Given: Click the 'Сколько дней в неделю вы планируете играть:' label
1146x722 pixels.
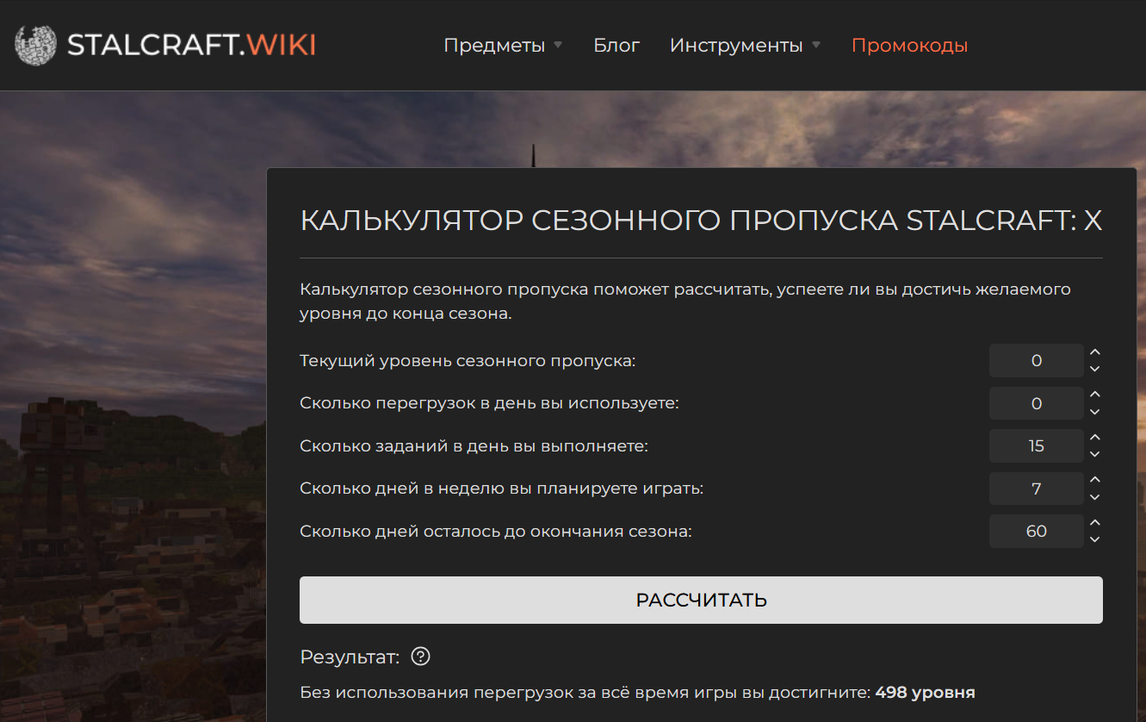Looking at the screenshot, I should 501,489.
